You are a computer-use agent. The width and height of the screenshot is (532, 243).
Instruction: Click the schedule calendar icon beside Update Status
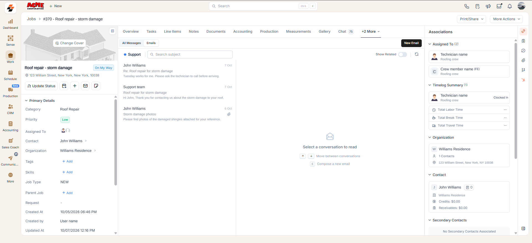pyautogui.click(x=64, y=86)
